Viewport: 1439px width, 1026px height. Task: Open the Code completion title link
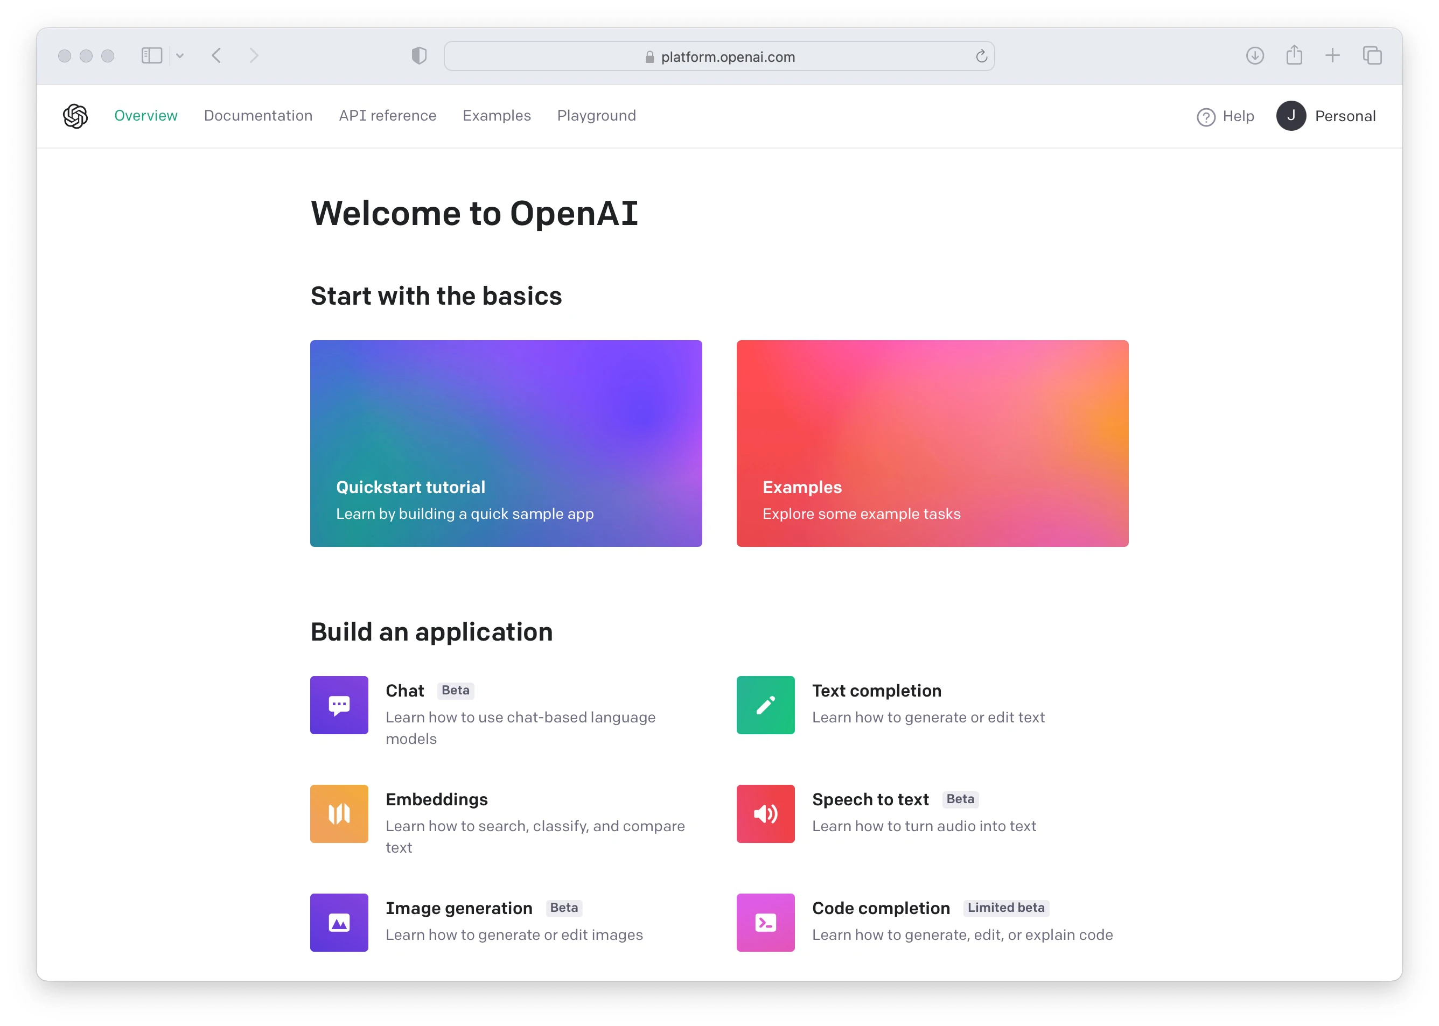point(881,908)
